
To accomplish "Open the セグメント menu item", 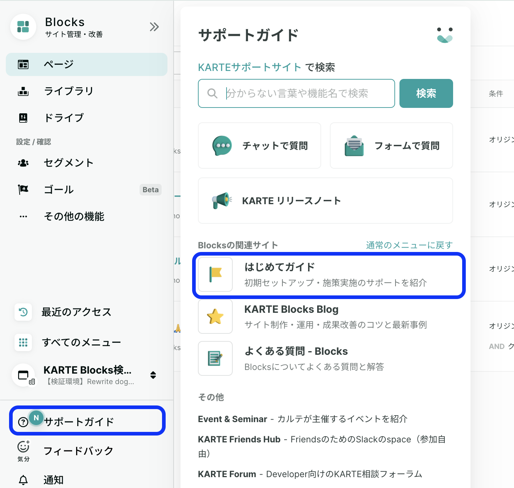I will [87, 163].
